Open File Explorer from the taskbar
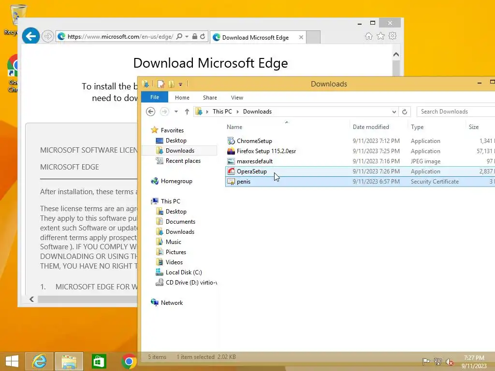495x371 pixels. click(x=69, y=361)
